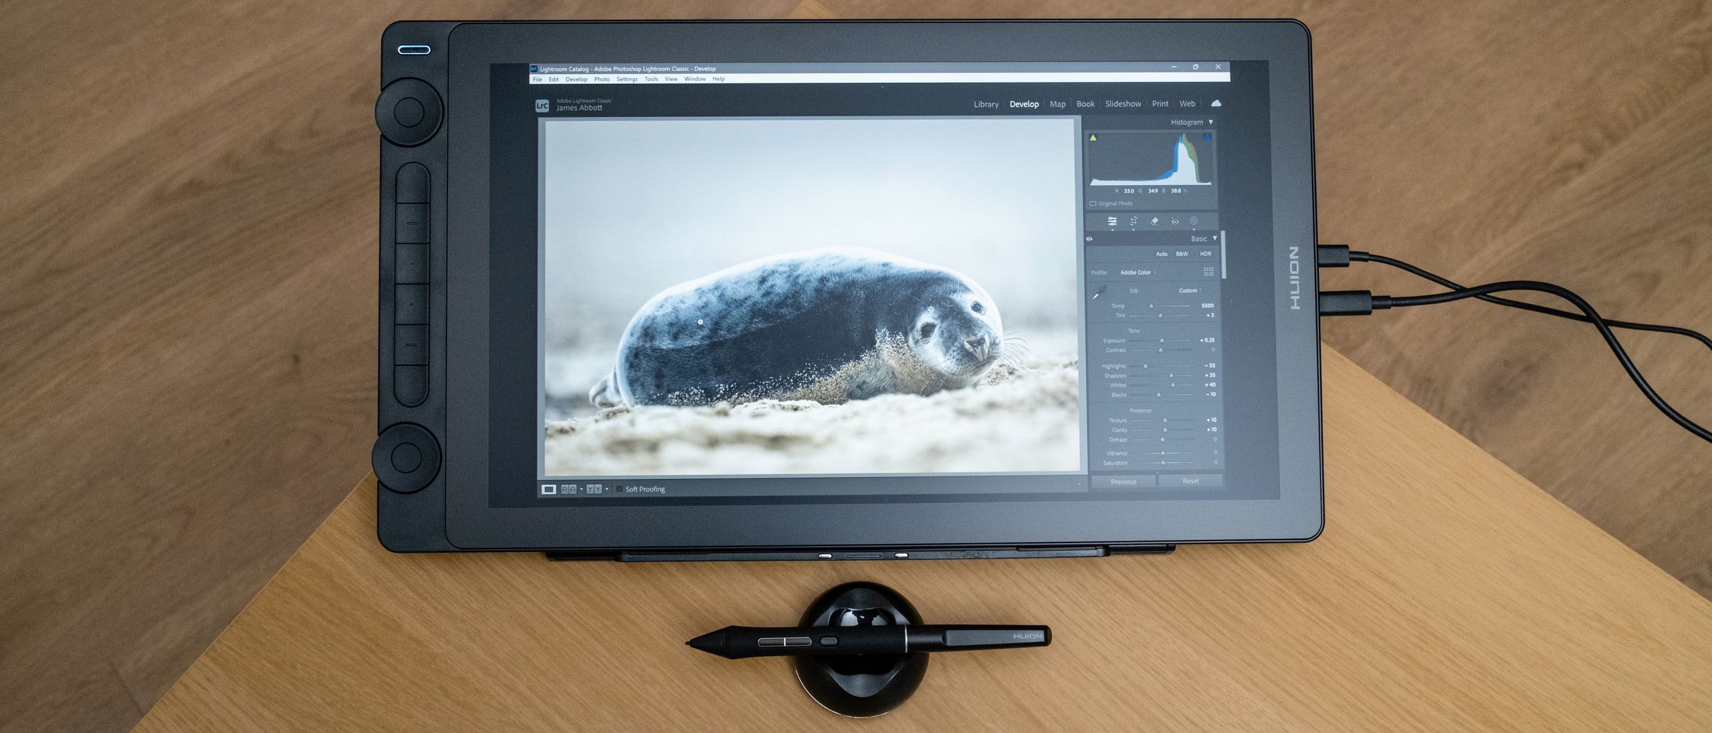Open the Window menu
This screenshot has width=1712, height=733.
[x=695, y=79]
